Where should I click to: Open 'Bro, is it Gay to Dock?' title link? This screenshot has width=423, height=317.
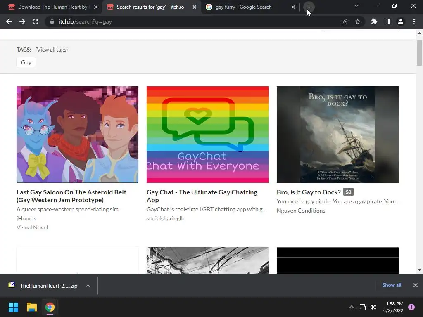coord(309,192)
